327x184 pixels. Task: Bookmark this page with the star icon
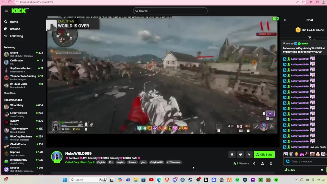coord(303,2)
